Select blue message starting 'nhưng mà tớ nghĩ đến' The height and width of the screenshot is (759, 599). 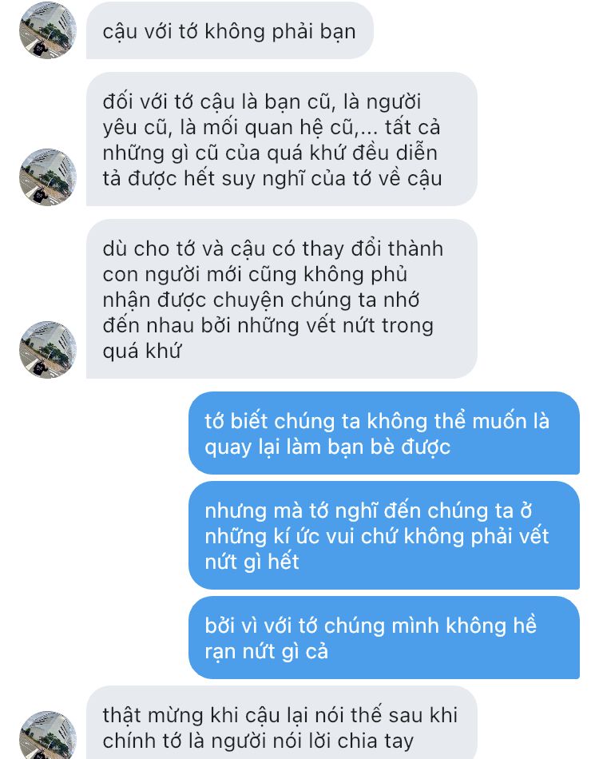384,535
